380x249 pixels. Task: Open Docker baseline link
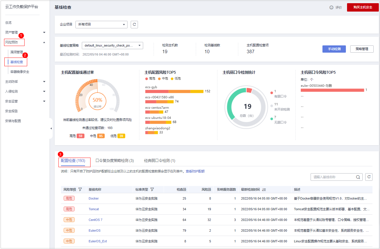pos(94,198)
